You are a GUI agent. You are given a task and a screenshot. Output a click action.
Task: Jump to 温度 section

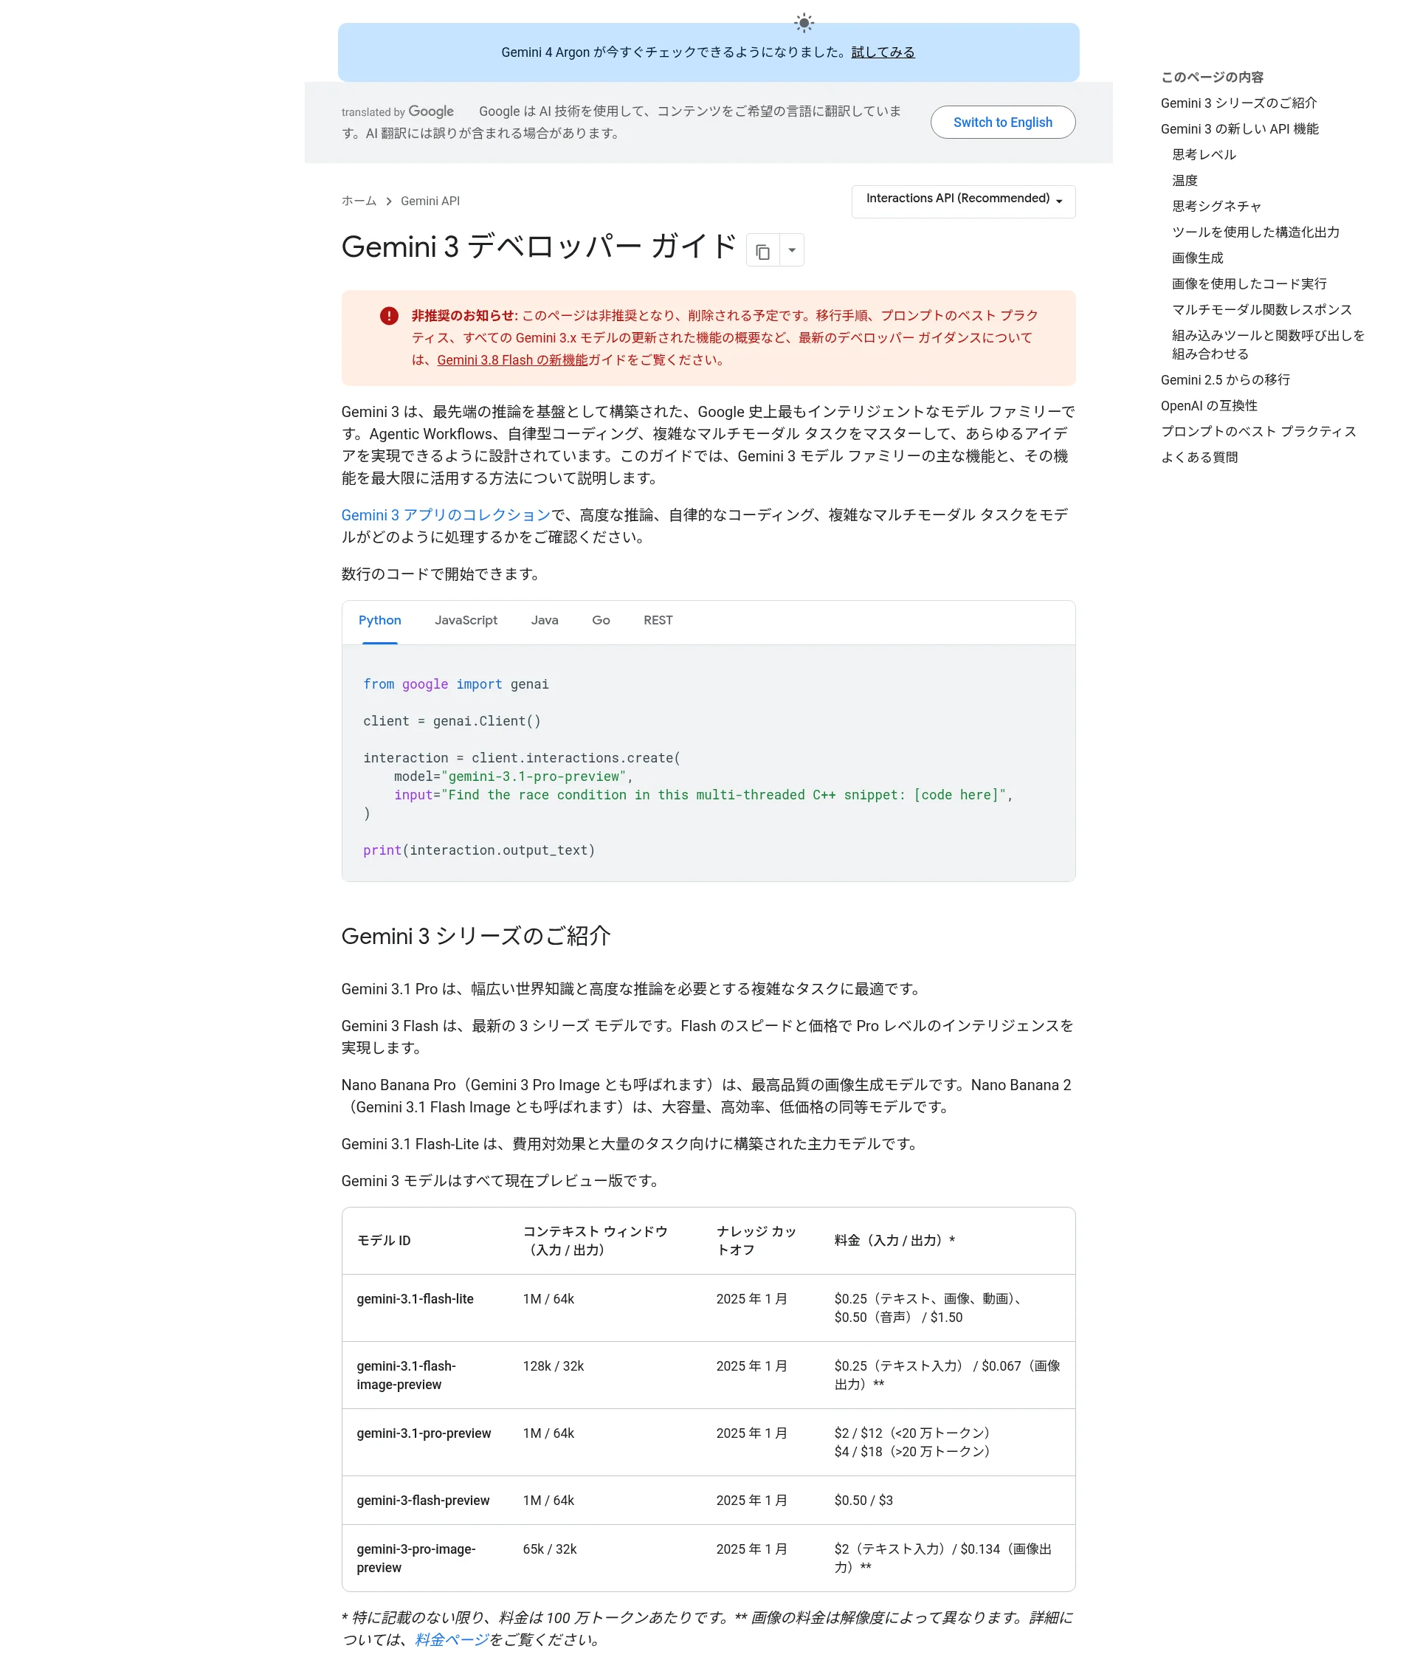coord(1185,181)
